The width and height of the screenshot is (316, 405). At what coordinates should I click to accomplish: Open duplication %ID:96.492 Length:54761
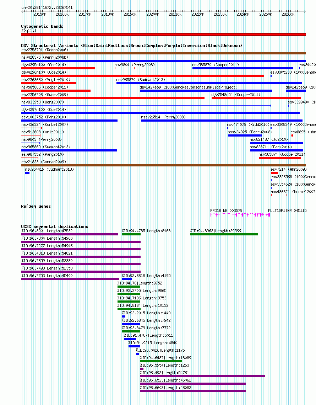pos(203,377)
